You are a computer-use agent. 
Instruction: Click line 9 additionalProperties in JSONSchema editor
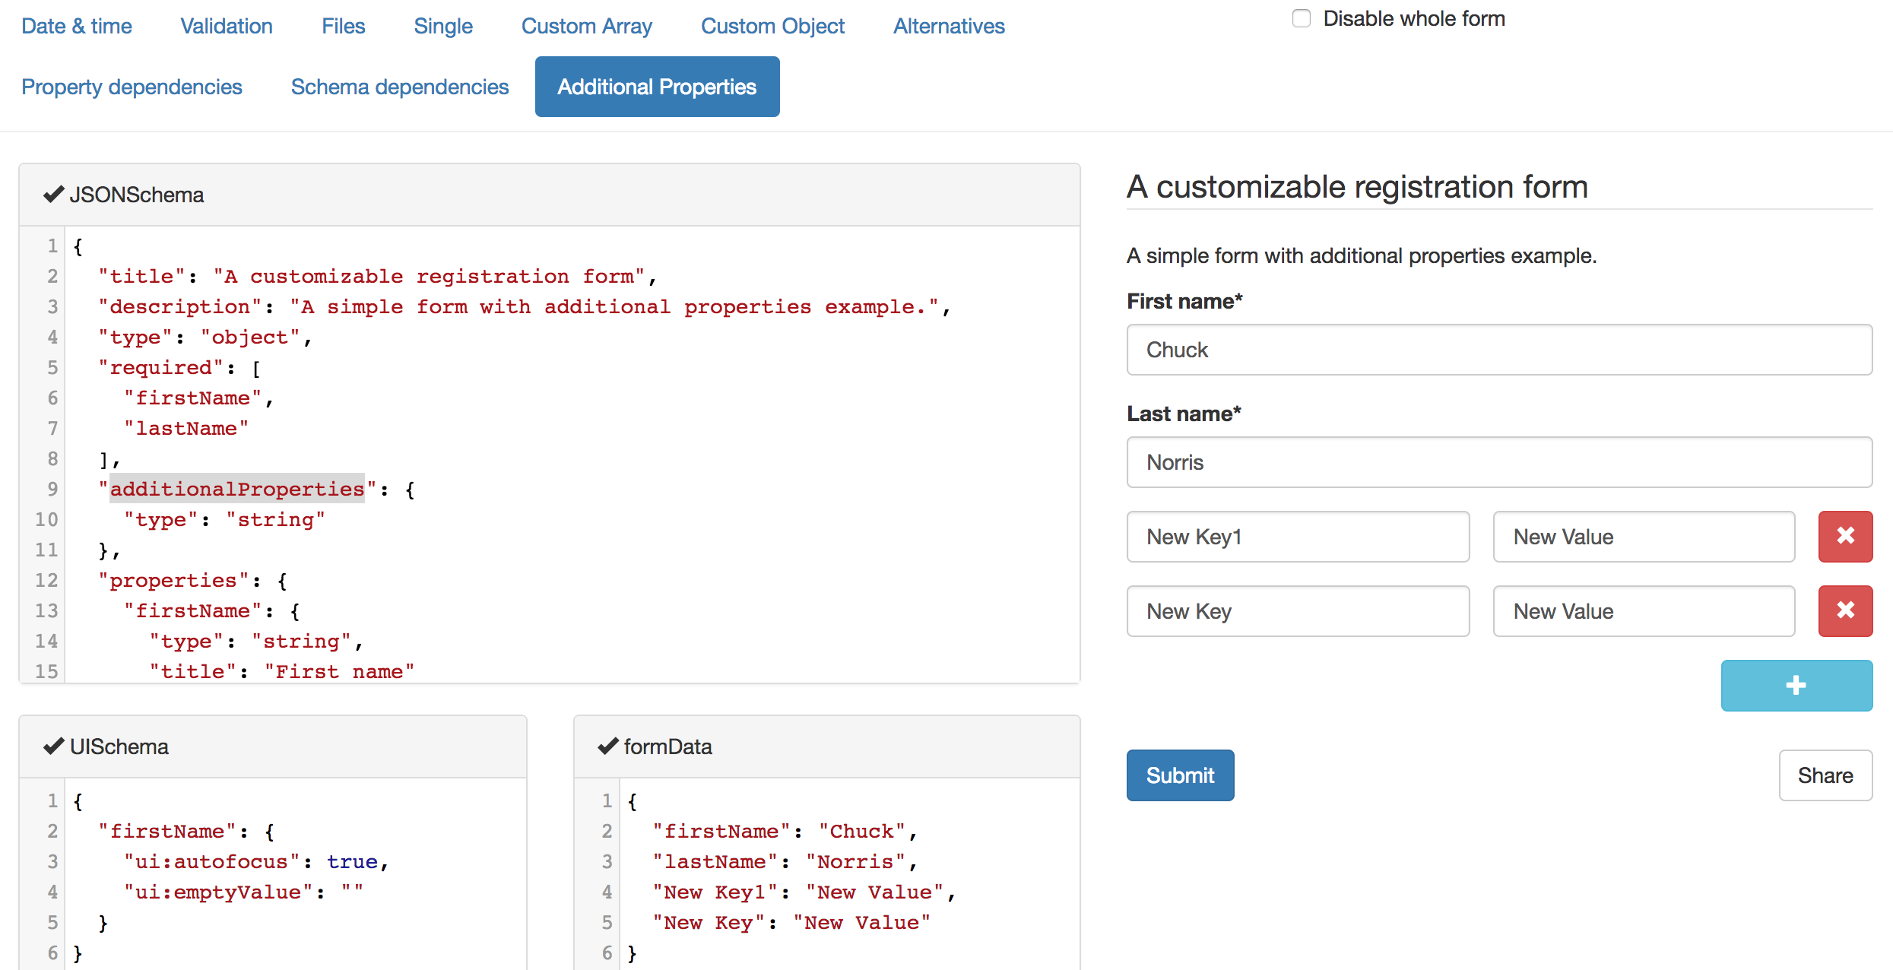point(237,489)
